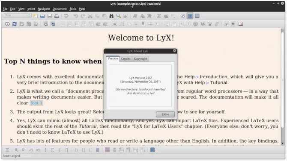Switch to the Copyright tab
The height and width of the screenshot is (161, 287).
(141, 59)
